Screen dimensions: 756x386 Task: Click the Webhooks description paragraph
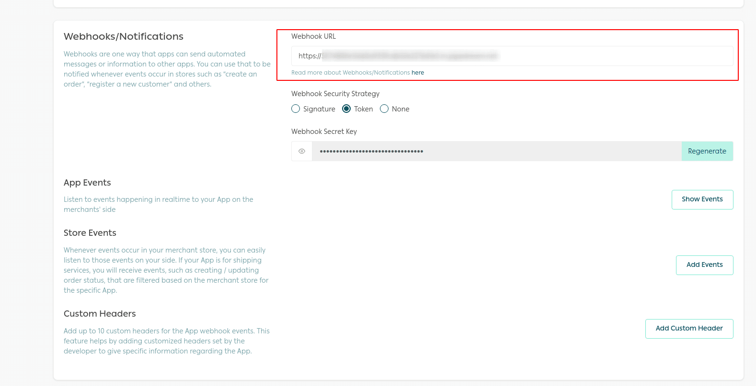click(167, 69)
